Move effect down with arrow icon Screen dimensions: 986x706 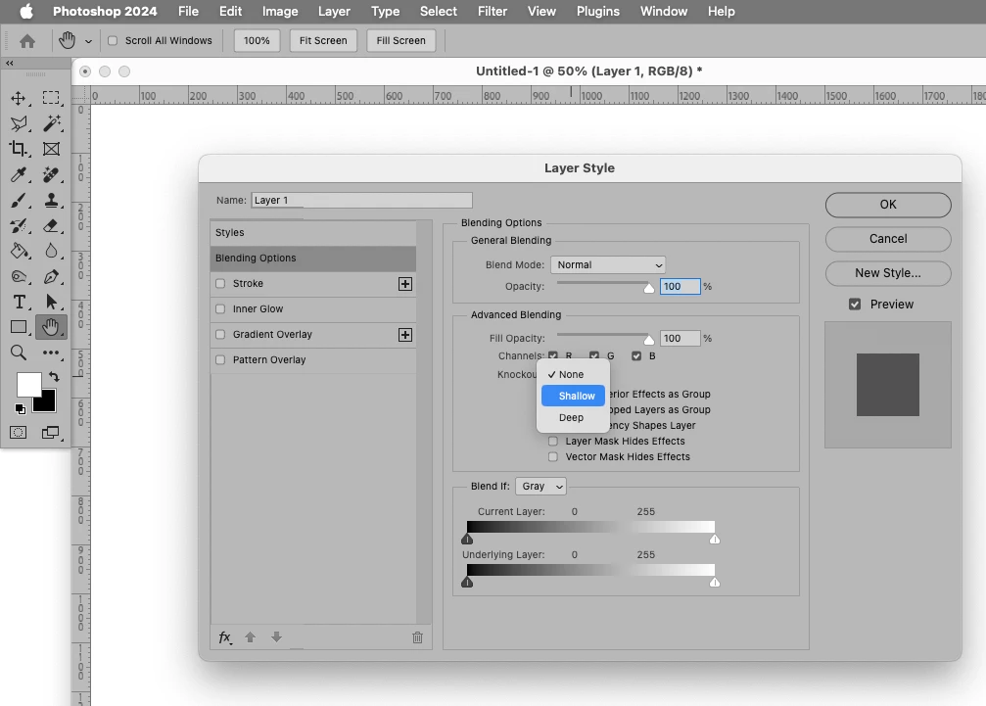click(276, 636)
